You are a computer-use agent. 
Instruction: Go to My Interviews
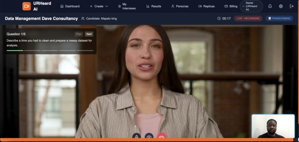(x=127, y=6)
